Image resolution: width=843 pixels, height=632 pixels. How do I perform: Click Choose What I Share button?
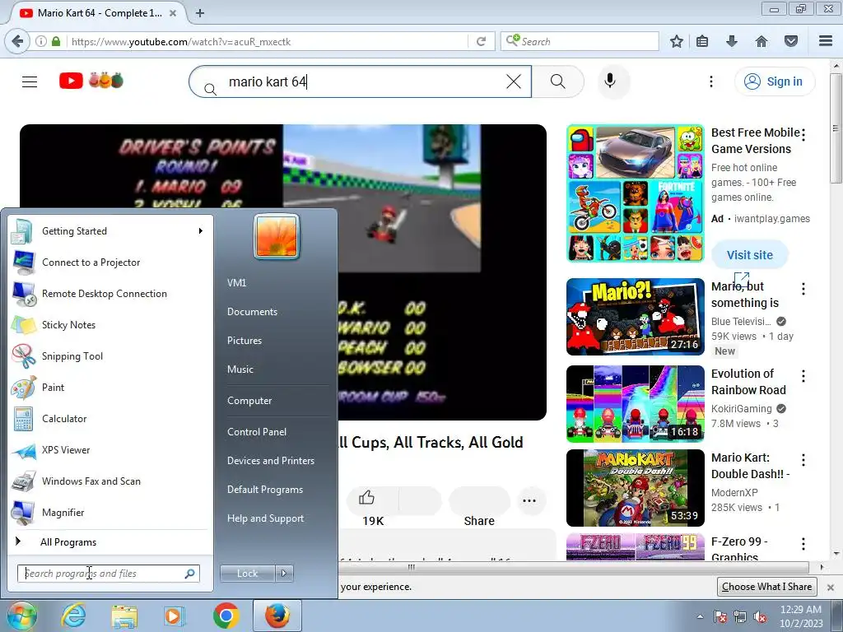click(766, 586)
